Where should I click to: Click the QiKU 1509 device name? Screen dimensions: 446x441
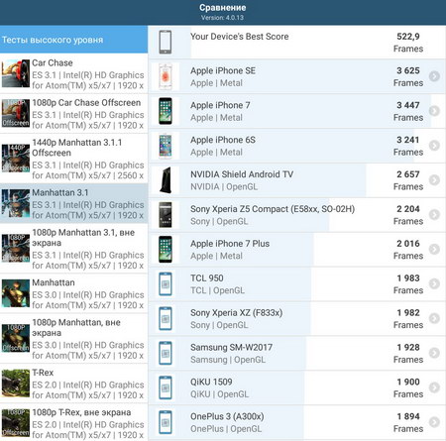(x=211, y=382)
